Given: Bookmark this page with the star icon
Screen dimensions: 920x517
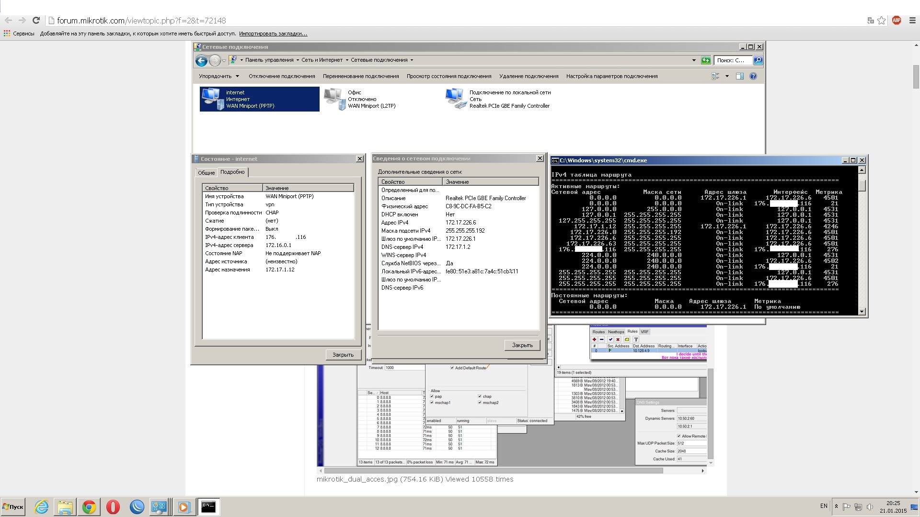Looking at the screenshot, I should click(x=882, y=20).
